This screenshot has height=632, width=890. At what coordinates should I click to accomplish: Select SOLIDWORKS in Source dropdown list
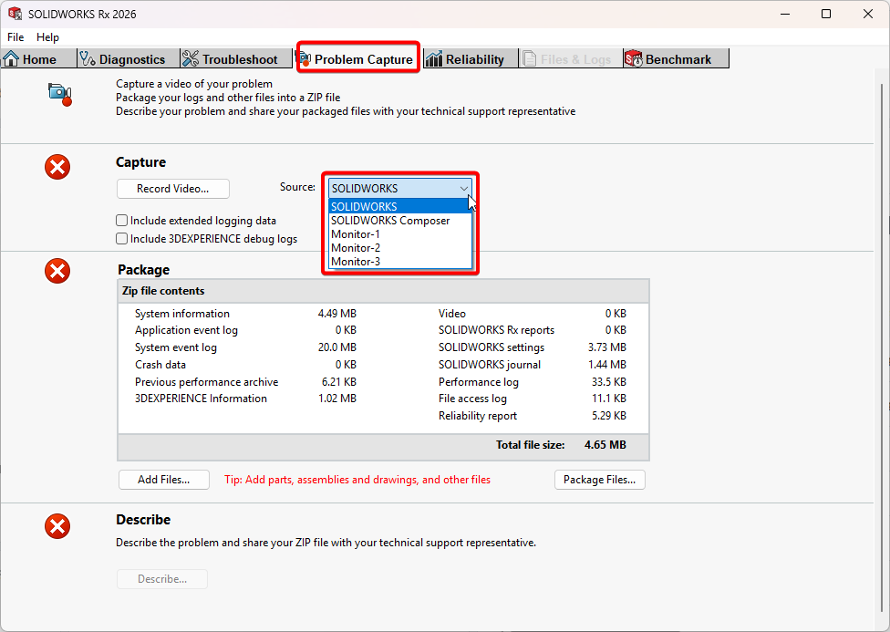point(400,207)
